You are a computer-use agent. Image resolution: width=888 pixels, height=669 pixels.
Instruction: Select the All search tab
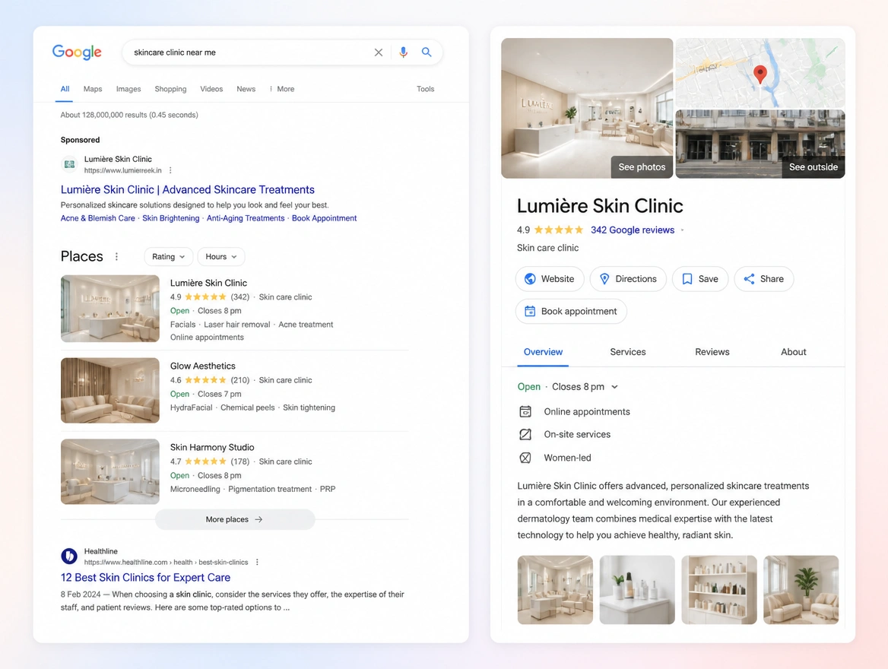[65, 89]
